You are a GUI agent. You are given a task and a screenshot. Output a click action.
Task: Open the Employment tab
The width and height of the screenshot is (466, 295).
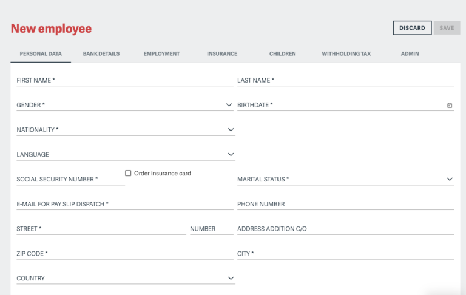tap(161, 54)
